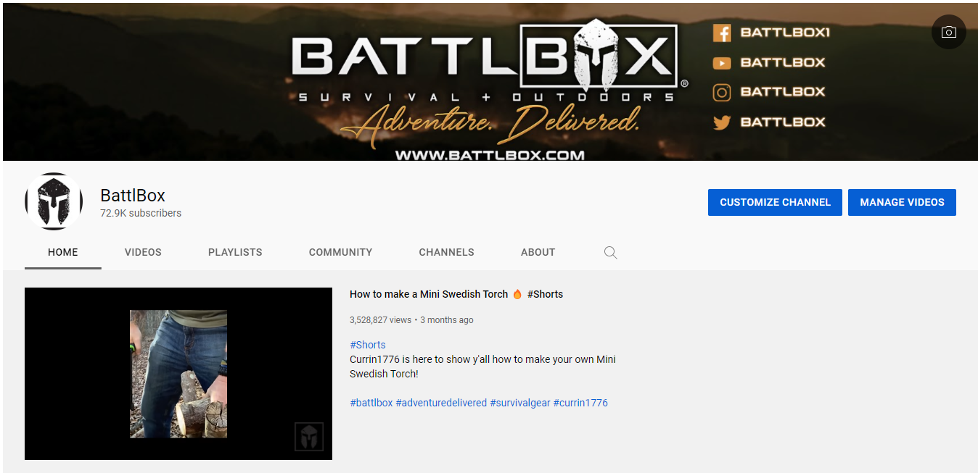This screenshot has height=473, width=978.
Task: Open the Playlists tab
Action: [x=235, y=252]
